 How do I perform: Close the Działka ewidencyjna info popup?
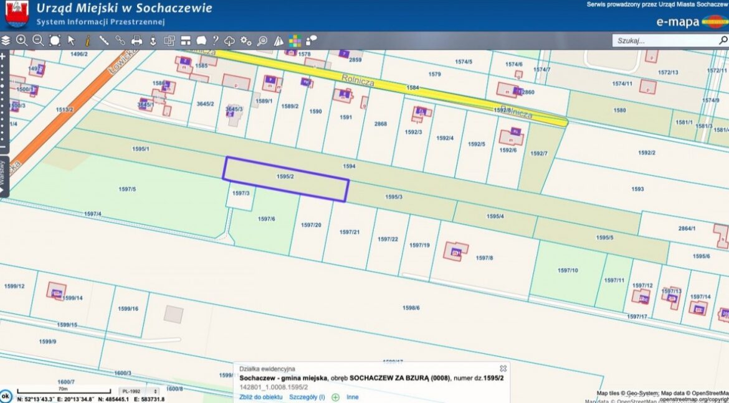503,369
